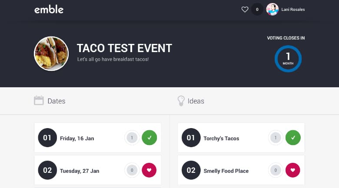
Task: Click the voting closes countdown ring
Action: point(288,59)
